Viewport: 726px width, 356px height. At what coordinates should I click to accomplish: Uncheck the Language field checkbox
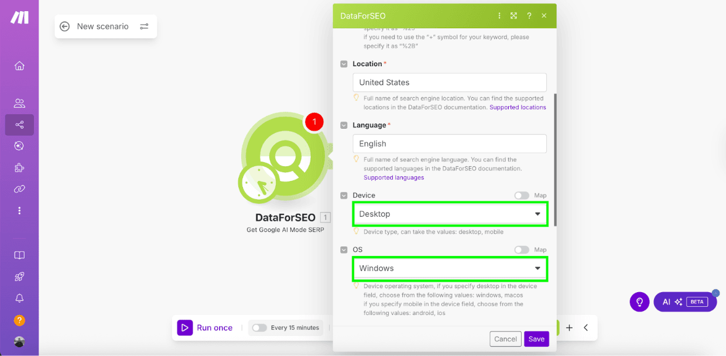(344, 125)
